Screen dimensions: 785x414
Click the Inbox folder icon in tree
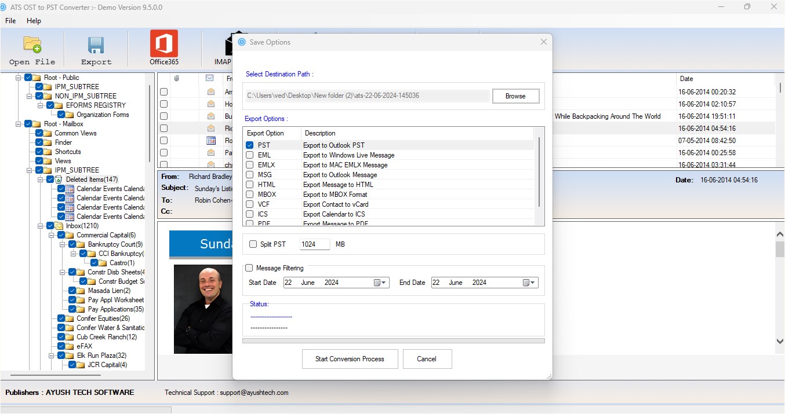[59, 226]
